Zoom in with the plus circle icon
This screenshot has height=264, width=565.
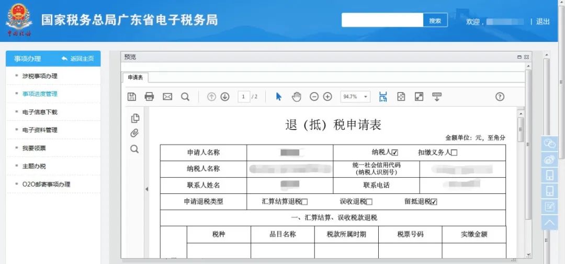327,97
